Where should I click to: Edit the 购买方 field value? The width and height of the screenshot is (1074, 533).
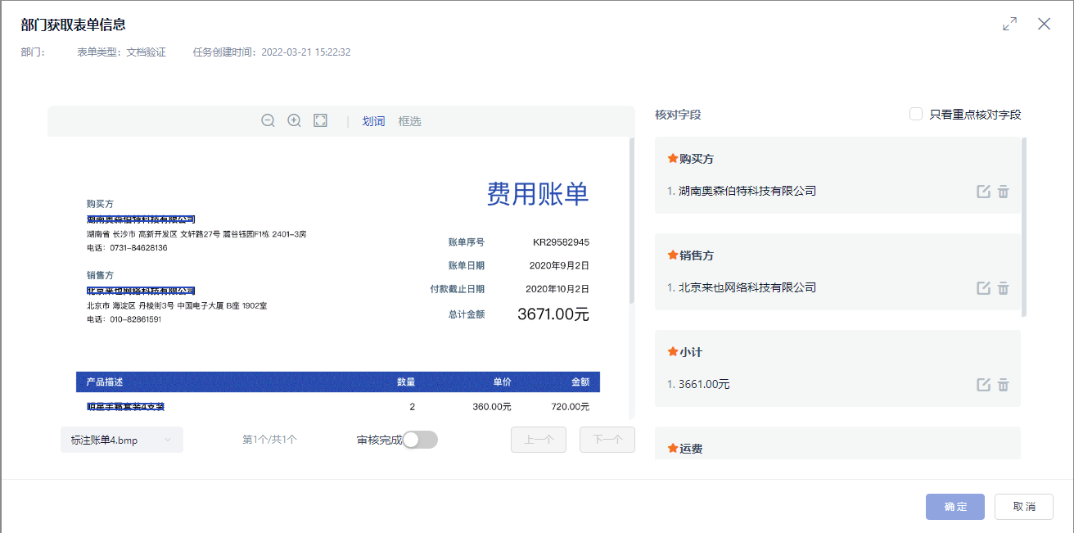984,192
